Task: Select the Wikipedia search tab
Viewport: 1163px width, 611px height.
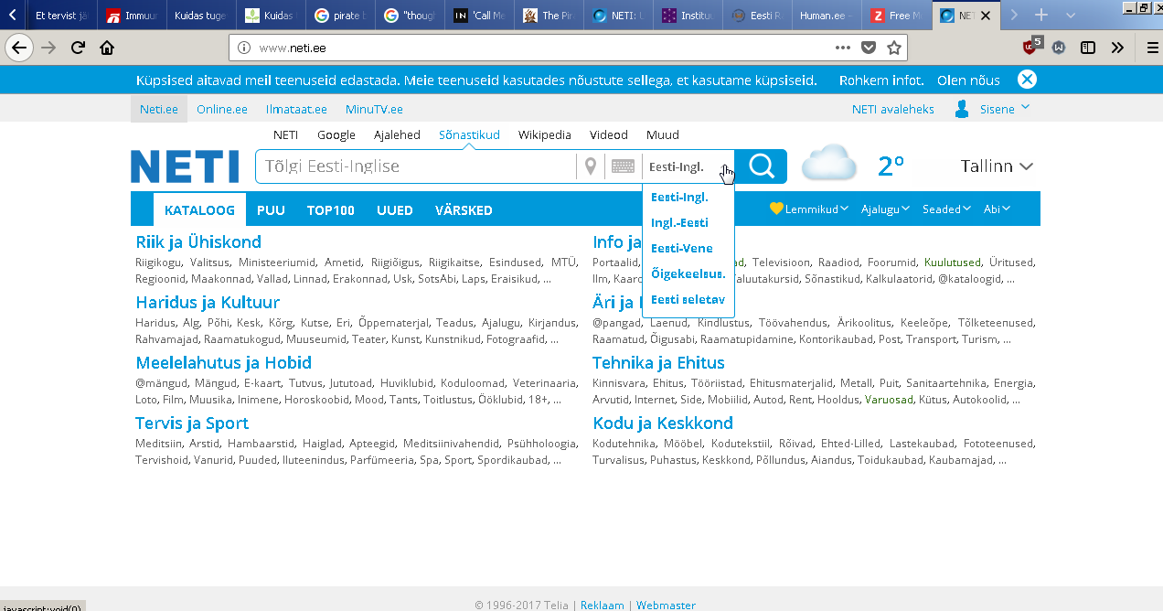Action: point(544,134)
